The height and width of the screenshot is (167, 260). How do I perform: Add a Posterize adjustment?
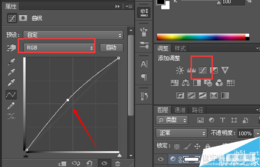coord(192,96)
